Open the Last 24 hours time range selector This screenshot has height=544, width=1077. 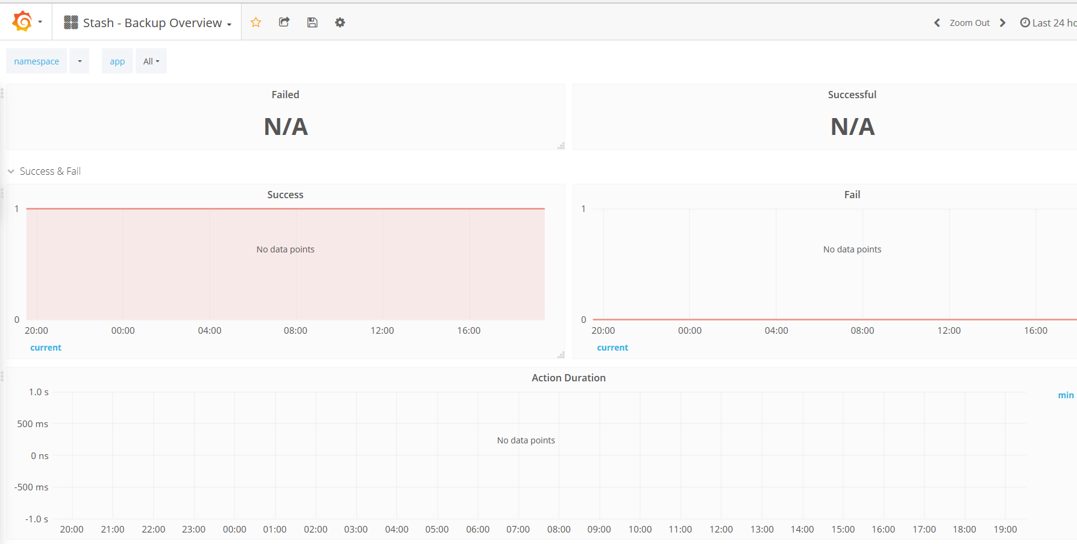(x=1053, y=22)
